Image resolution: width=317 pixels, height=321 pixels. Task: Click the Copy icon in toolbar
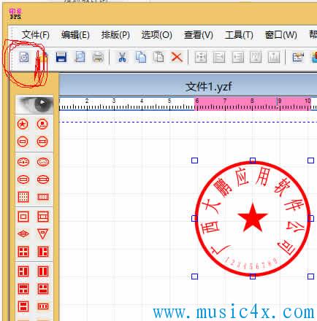tap(141, 58)
